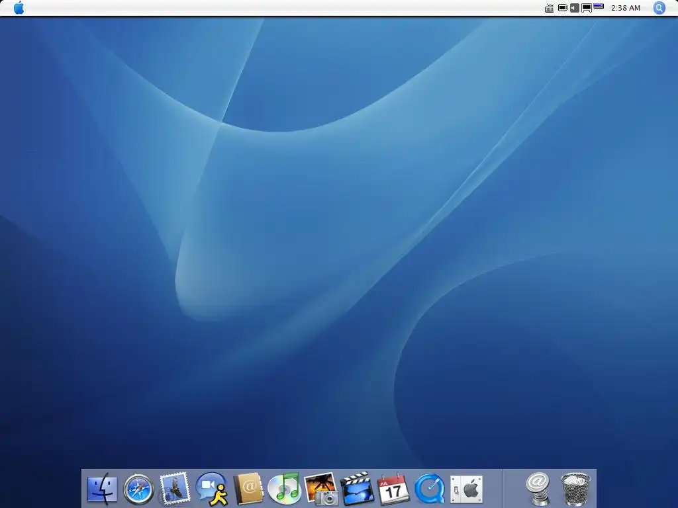This screenshot has width=678, height=508.
Task: Open iPhoto from the dock
Action: (x=321, y=489)
